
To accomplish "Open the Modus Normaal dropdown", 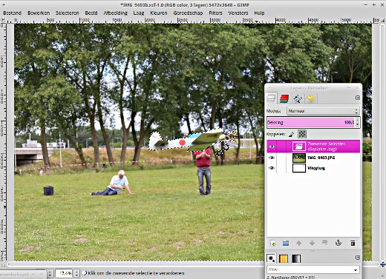I will (323, 111).
